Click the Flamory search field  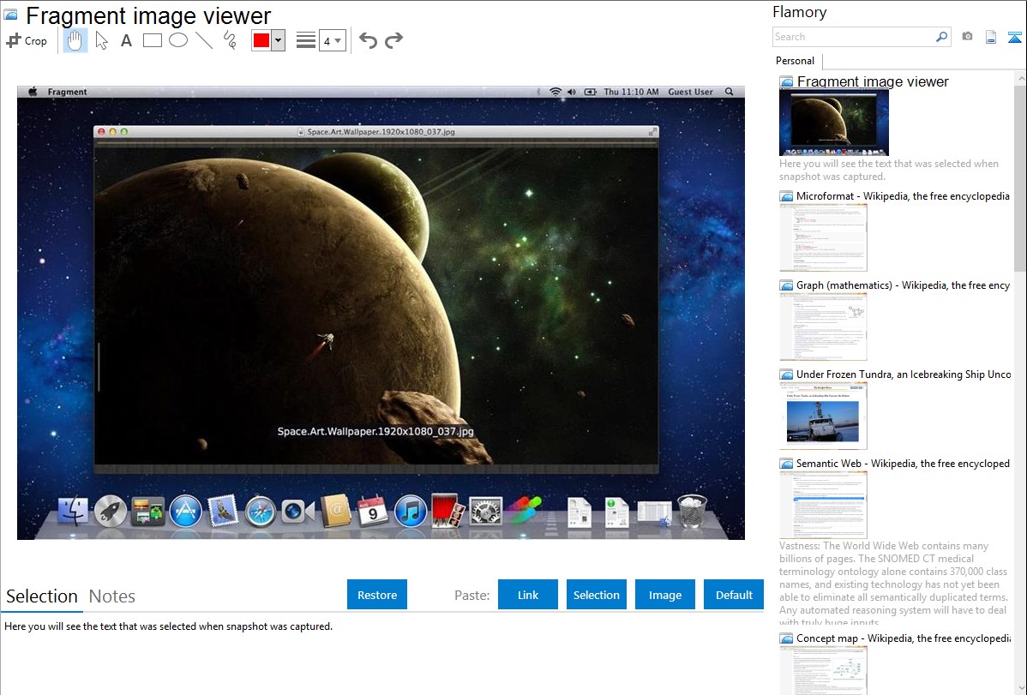point(854,37)
